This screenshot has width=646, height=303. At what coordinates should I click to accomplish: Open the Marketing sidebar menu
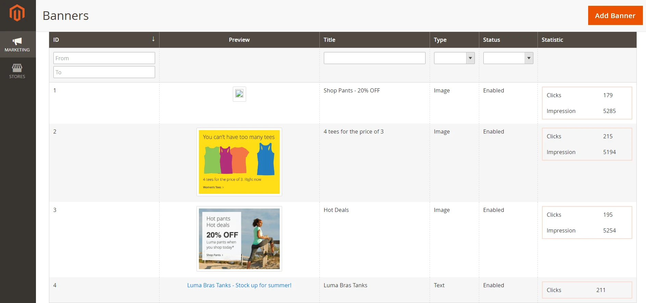17,45
